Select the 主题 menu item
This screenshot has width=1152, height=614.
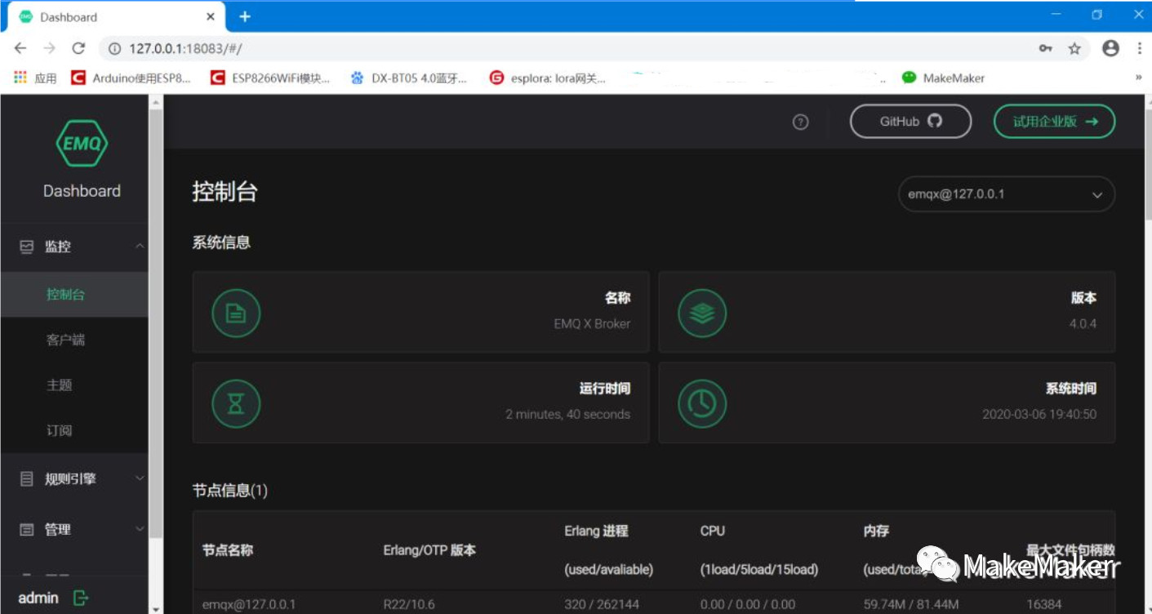click(59, 385)
